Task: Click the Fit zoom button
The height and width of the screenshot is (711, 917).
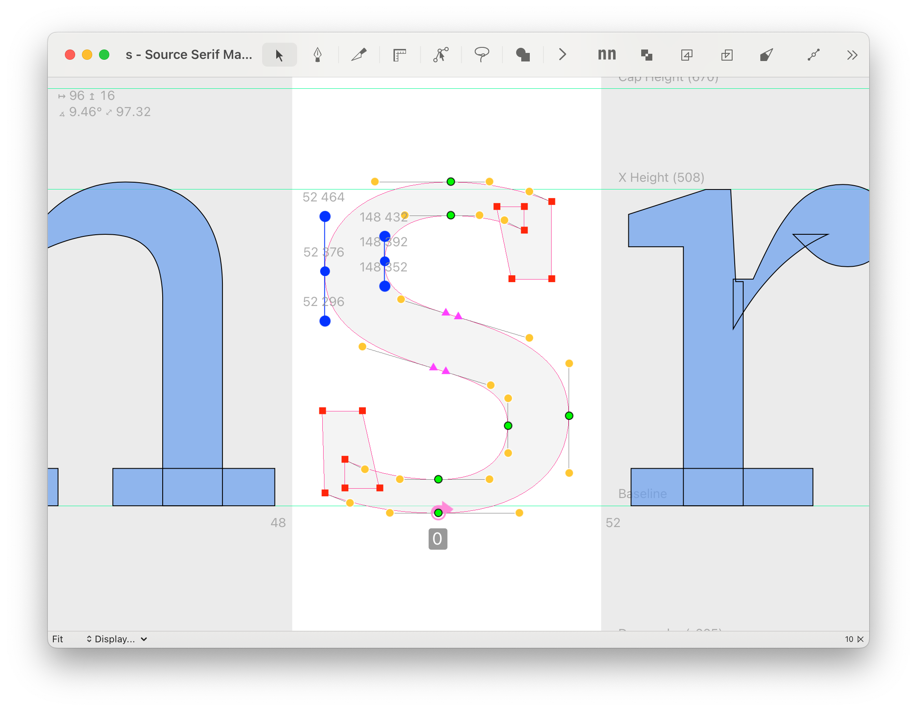Action: pyautogui.click(x=58, y=639)
